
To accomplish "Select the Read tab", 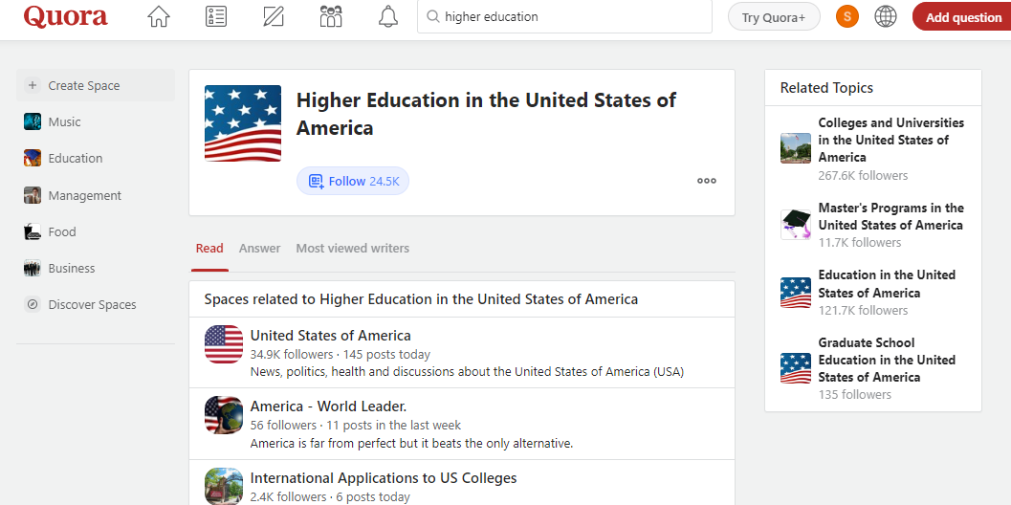I will [209, 249].
